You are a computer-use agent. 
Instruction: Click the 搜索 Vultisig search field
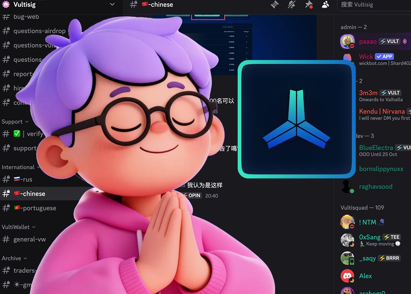pos(374,5)
